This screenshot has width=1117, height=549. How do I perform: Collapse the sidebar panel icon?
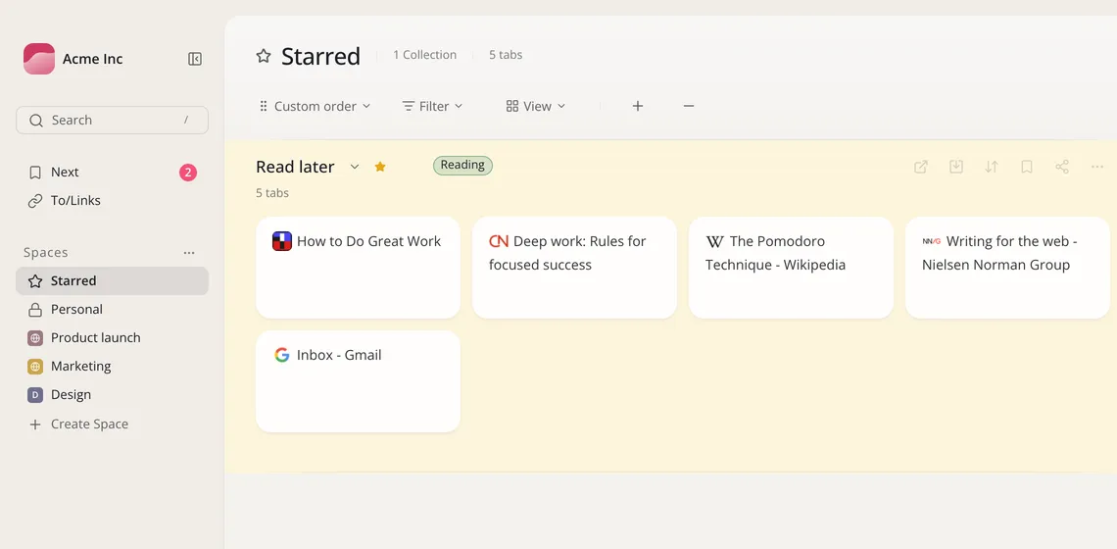[x=194, y=59]
